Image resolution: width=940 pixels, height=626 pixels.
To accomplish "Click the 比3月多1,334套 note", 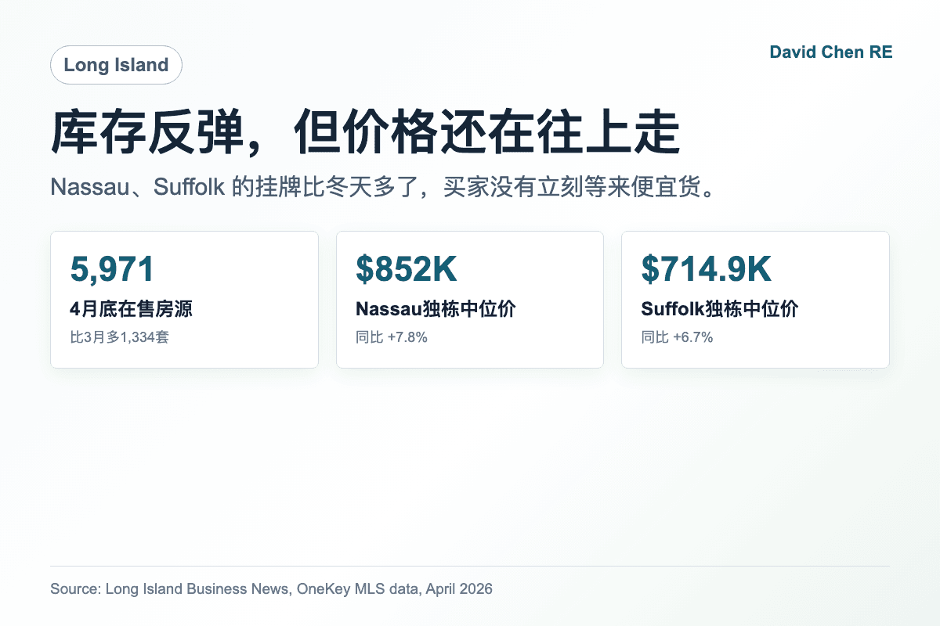I will coord(120,337).
